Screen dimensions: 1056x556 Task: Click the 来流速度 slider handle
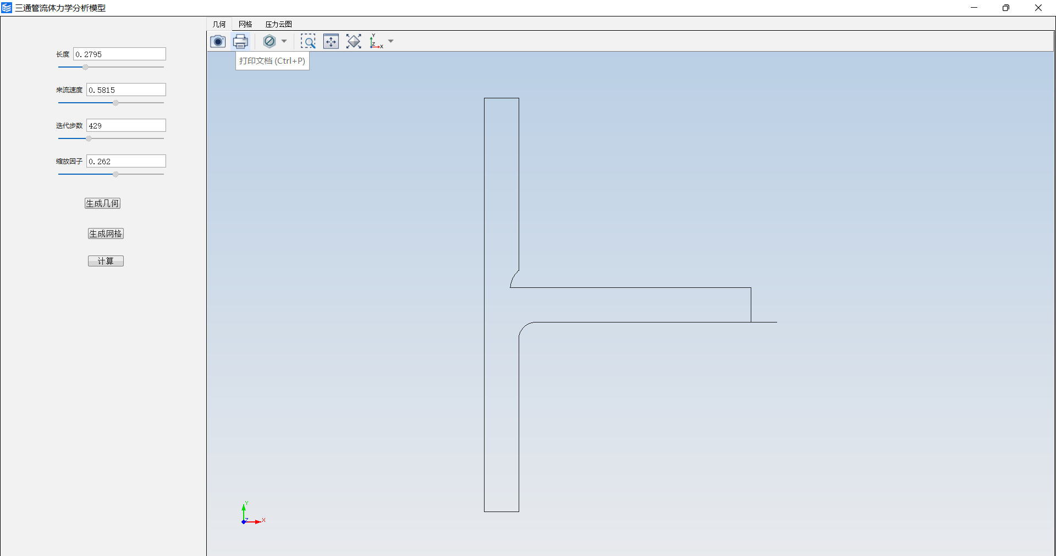coord(116,103)
